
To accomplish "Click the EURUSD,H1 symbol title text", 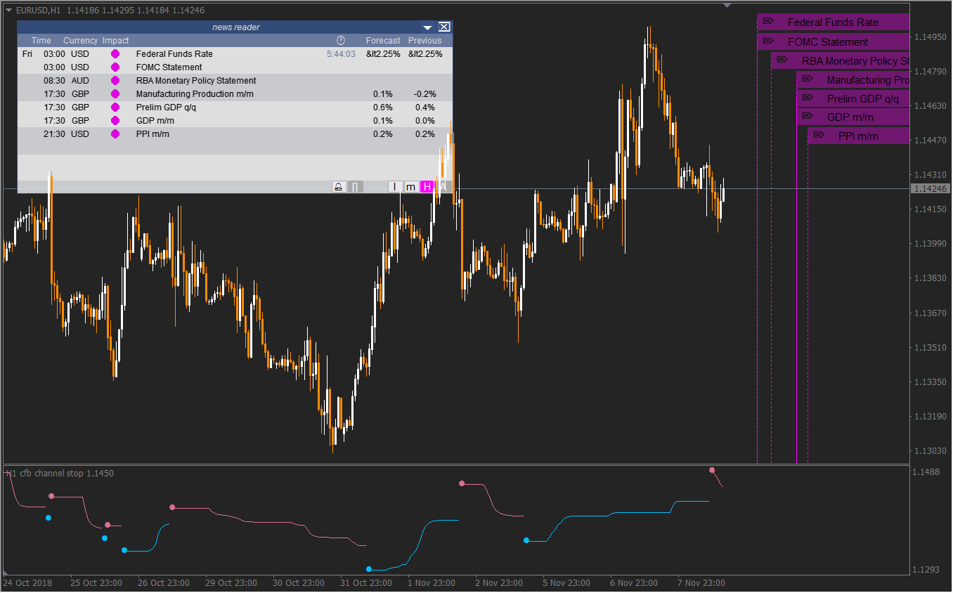I will [x=39, y=10].
